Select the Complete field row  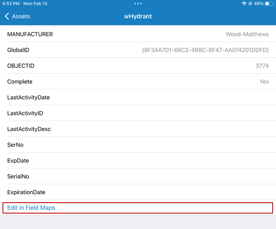point(138,81)
